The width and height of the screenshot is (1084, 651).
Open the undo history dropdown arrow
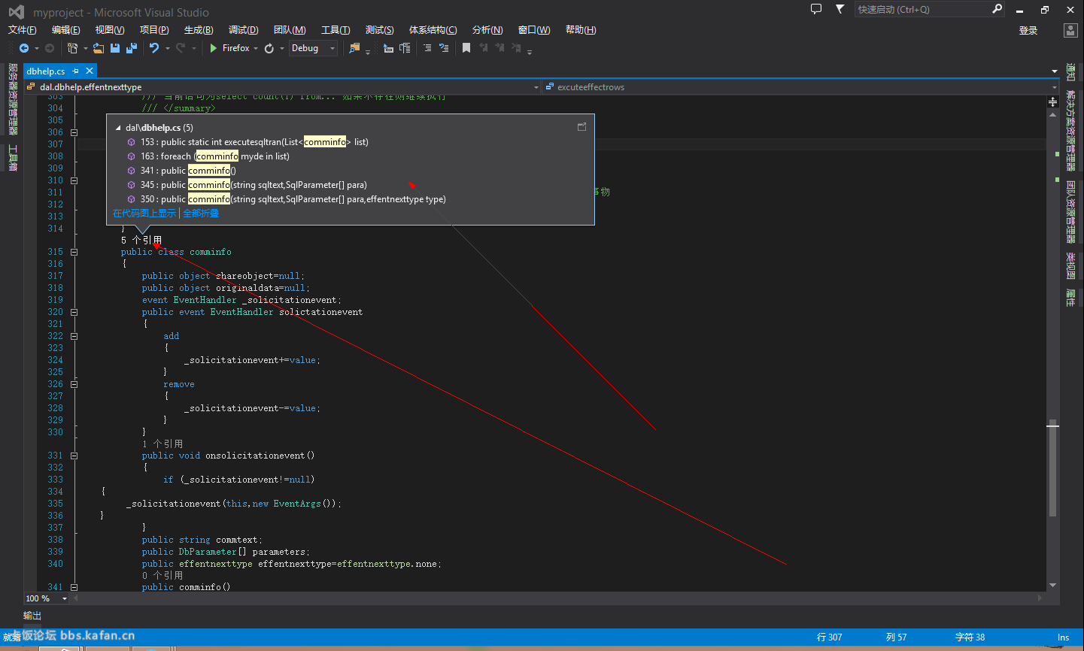coord(167,49)
